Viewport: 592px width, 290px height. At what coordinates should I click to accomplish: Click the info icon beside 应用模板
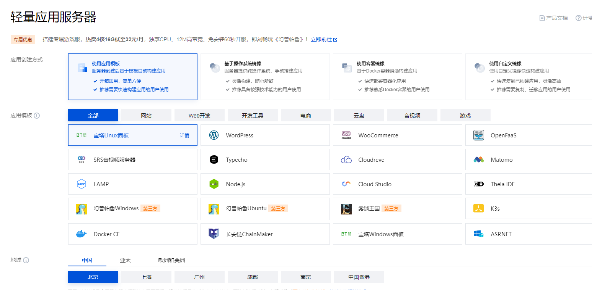(x=37, y=116)
